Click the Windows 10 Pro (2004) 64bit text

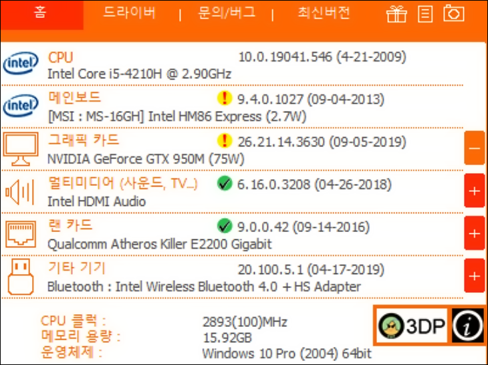(287, 354)
